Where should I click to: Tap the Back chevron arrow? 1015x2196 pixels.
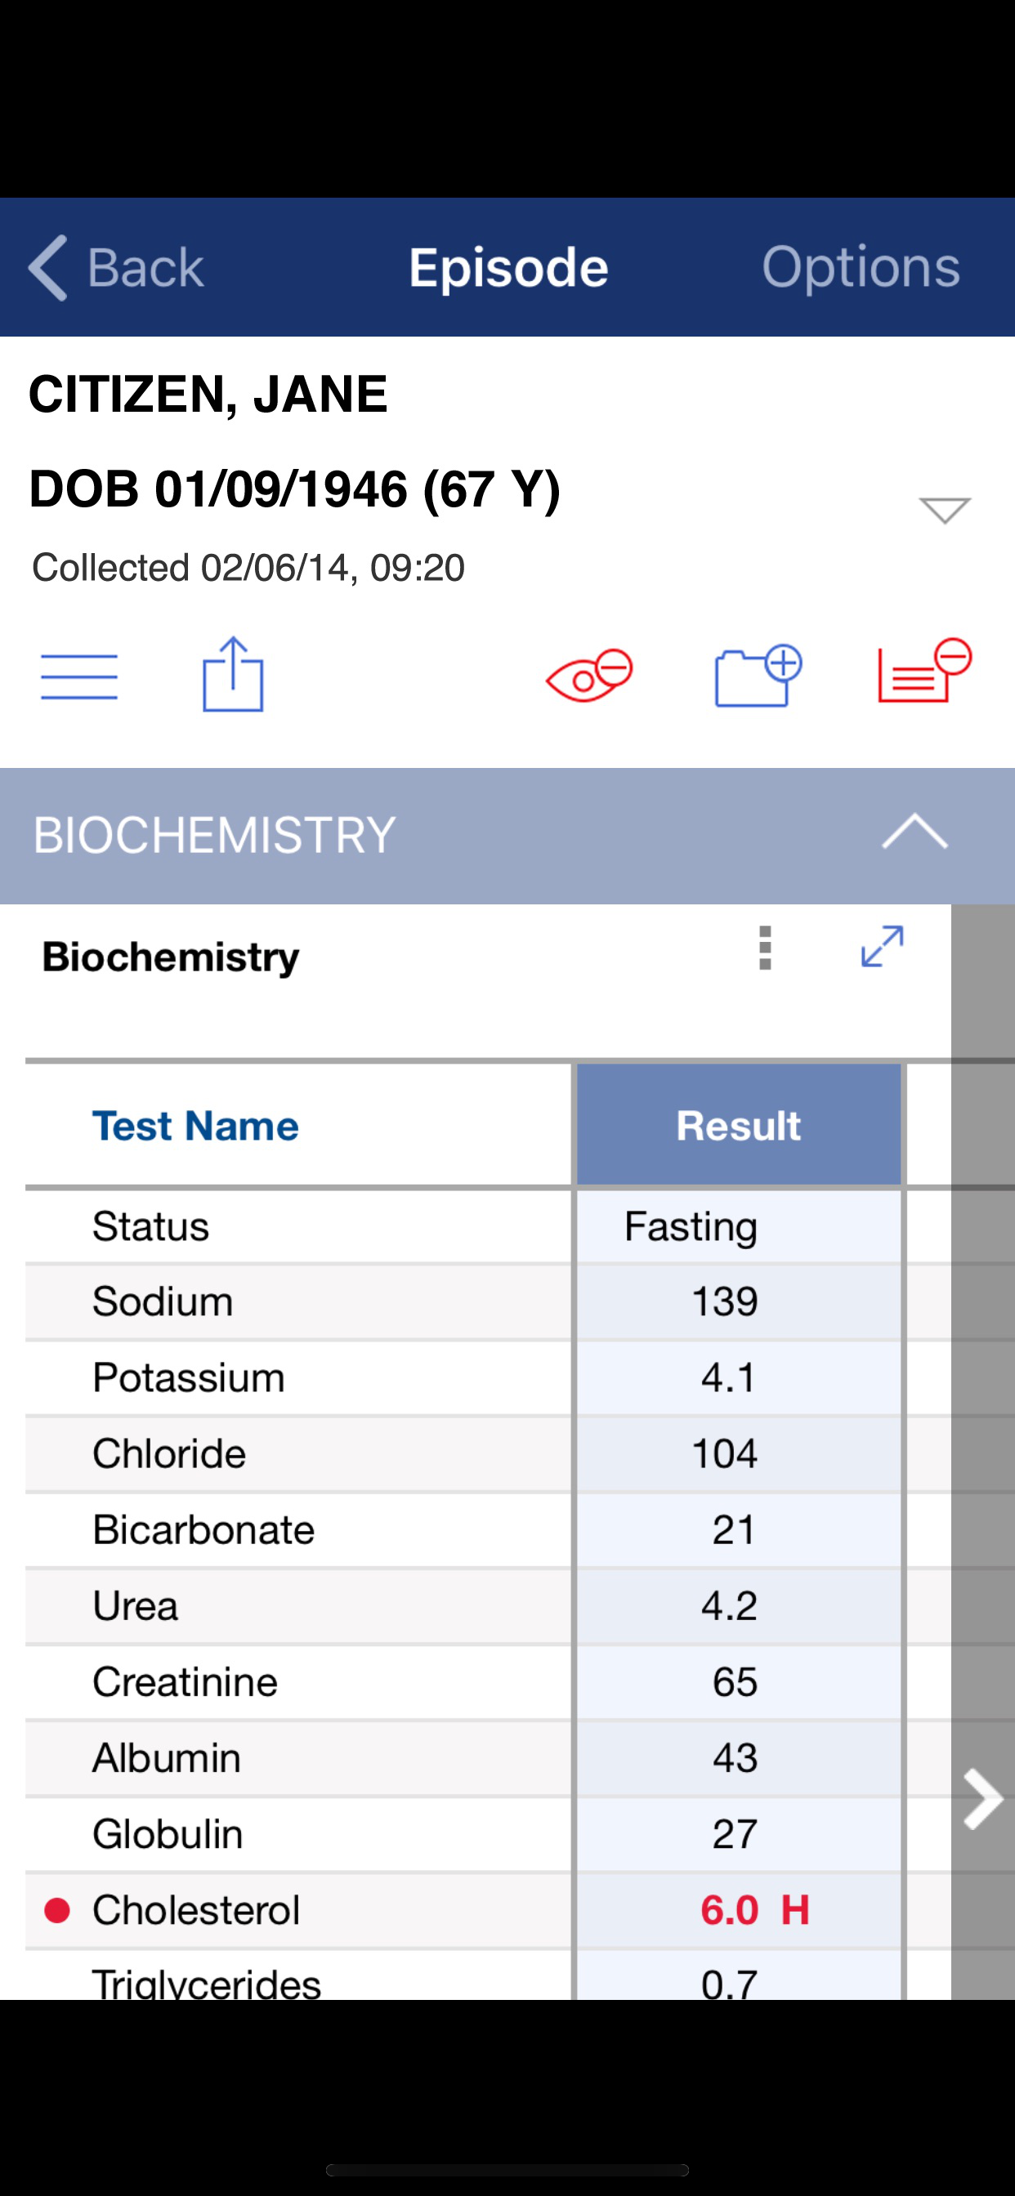(x=47, y=268)
